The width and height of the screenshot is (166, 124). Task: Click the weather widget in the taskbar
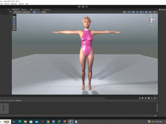(155, 122)
